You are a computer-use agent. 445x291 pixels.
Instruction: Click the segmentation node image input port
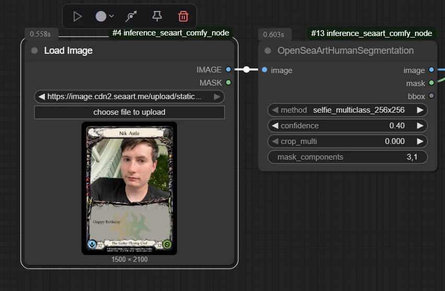tap(264, 70)
